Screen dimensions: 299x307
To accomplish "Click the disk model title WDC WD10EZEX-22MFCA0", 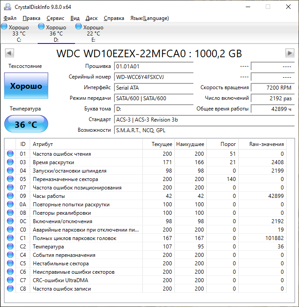I will click(121, 53).
